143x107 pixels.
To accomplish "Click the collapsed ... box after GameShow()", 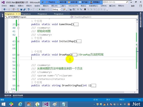I will coord(76,24).
